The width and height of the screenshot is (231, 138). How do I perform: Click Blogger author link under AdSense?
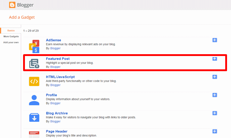click(55, 48)
